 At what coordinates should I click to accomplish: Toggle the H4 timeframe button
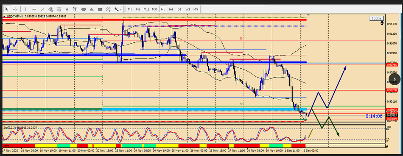(x=171, y=9)
